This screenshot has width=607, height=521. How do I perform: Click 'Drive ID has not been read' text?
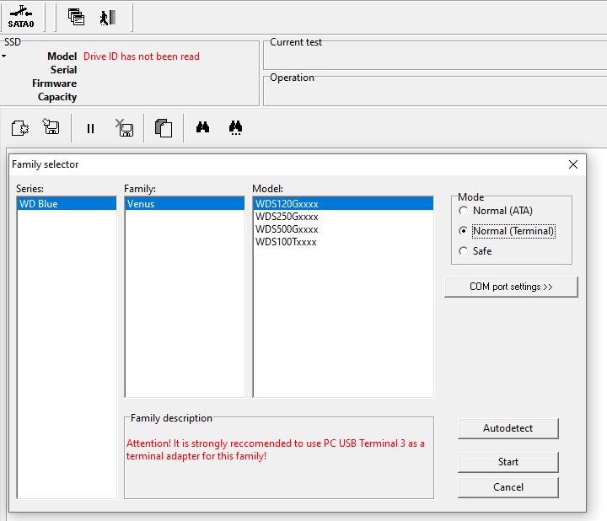[x=142, y=56]
